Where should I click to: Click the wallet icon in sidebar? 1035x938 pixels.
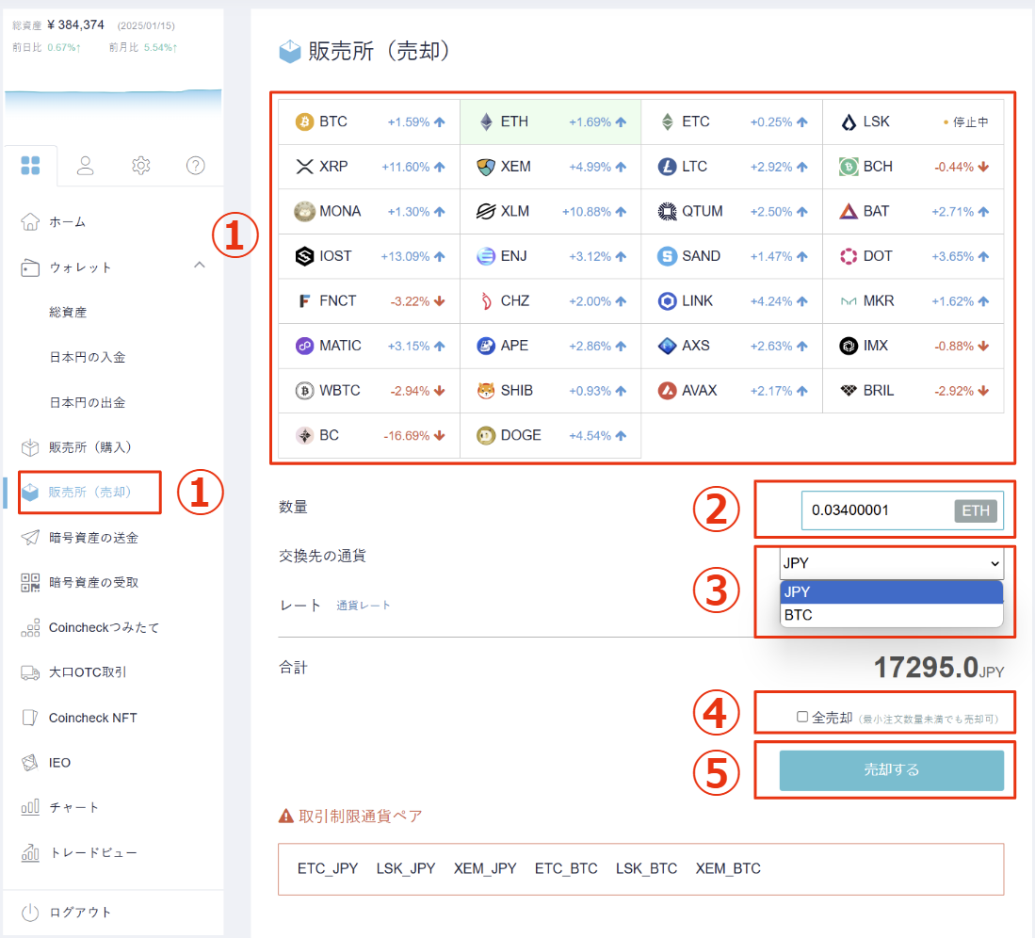(x=30, y=267)
